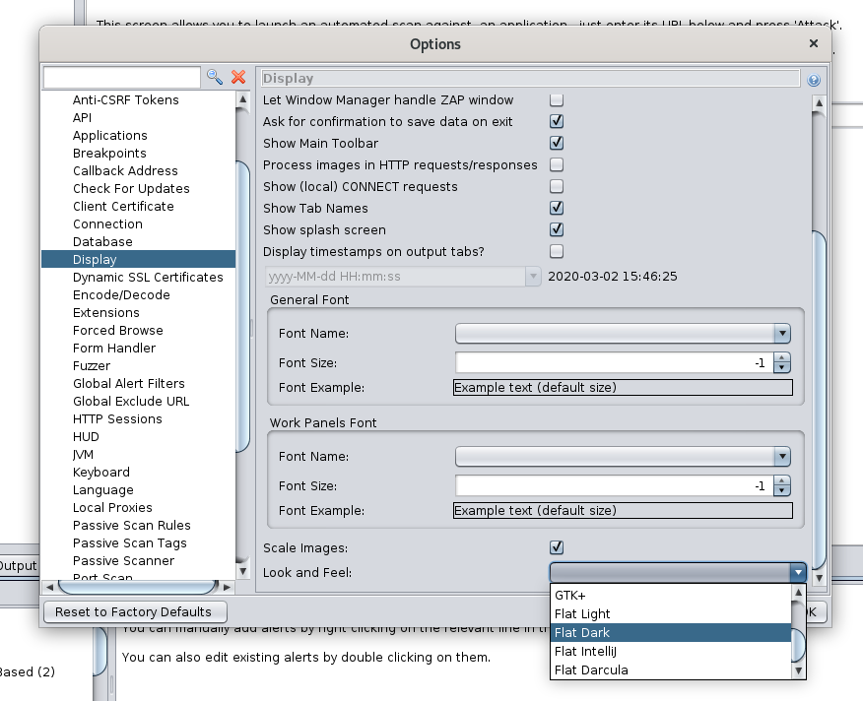Image resolution: width=863 pixels, height=701 pixels.
Task: Decrease Work Panels font size with down arrow
Action: [x=782, y=490]
